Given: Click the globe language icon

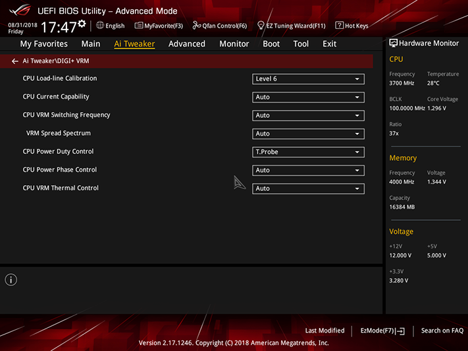Looking at the screenshot, I should click(100, 26).
